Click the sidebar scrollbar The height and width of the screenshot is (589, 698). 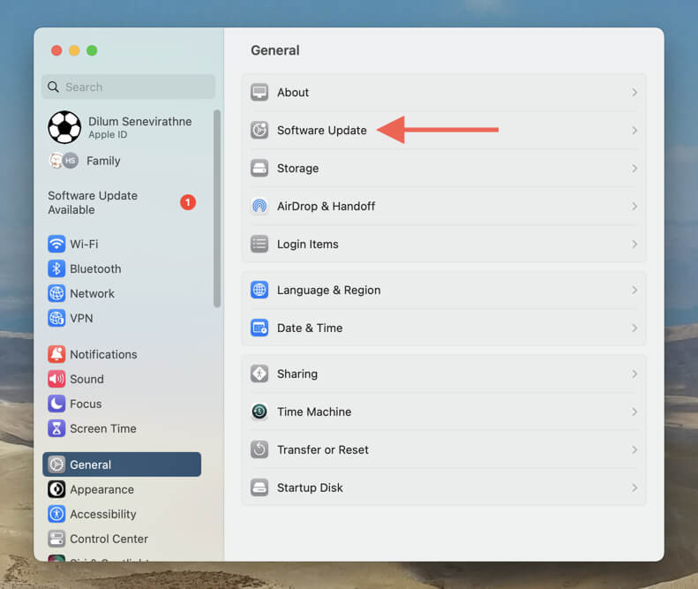coord(217,208)
